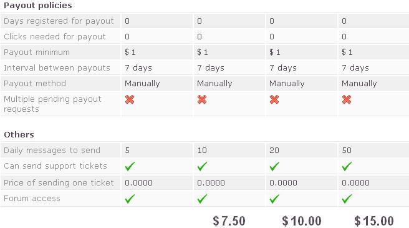
Task: Select the $15.00 price
Action: [x=374, y=221]
